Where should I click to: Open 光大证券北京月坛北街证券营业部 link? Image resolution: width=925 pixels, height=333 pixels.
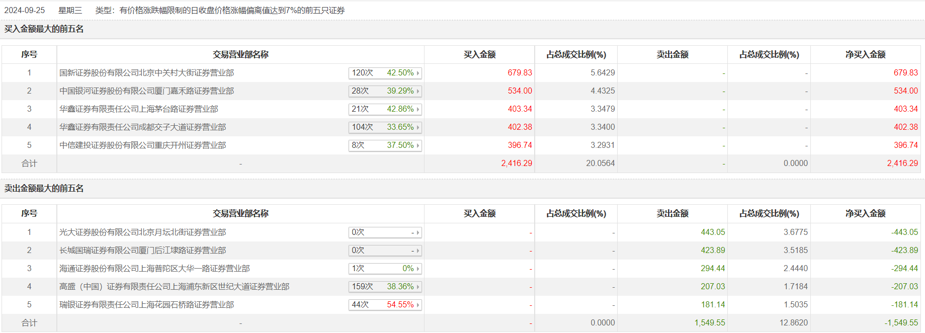[142, 232]
